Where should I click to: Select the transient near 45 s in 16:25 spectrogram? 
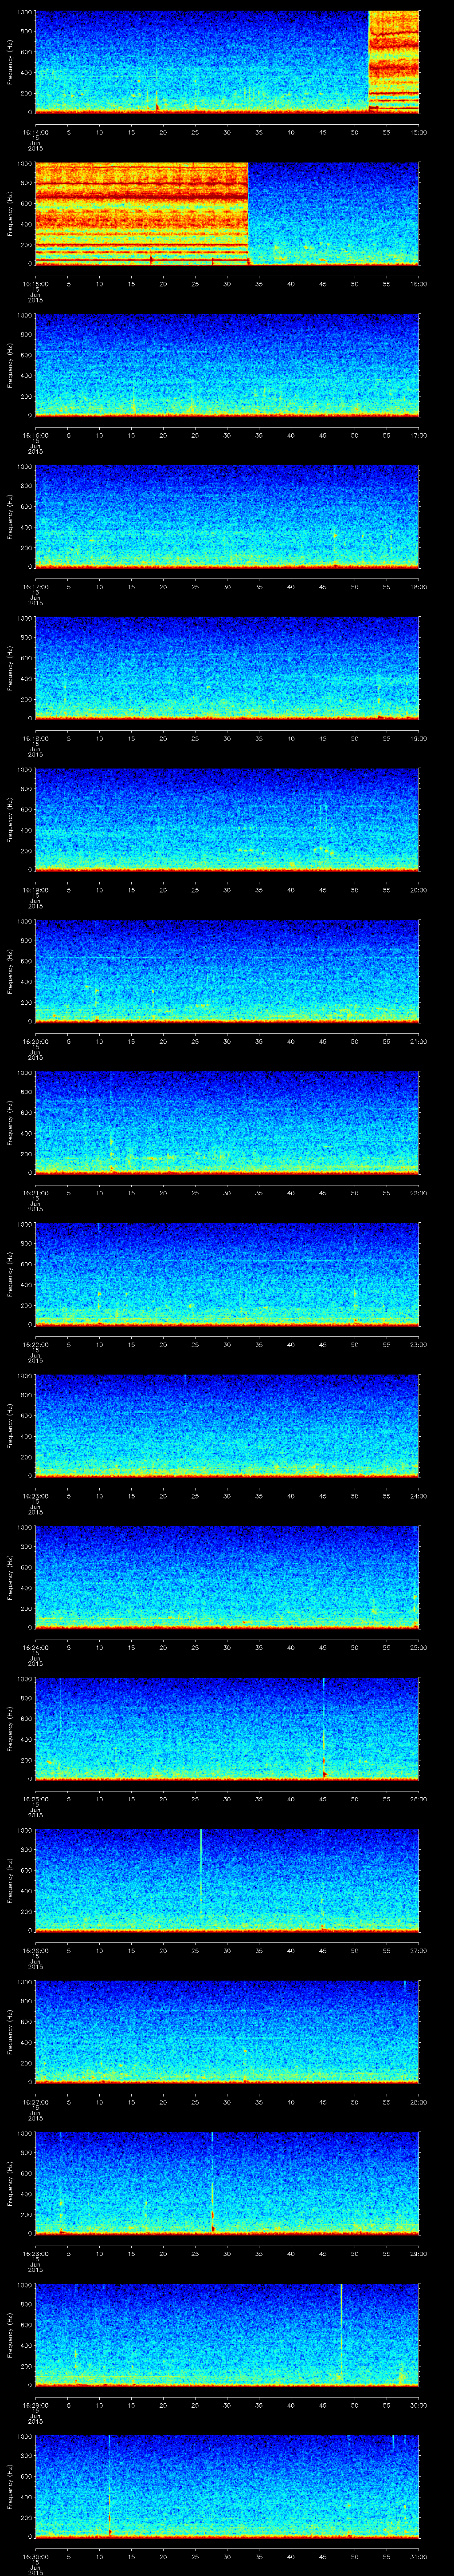(324, 1729)
